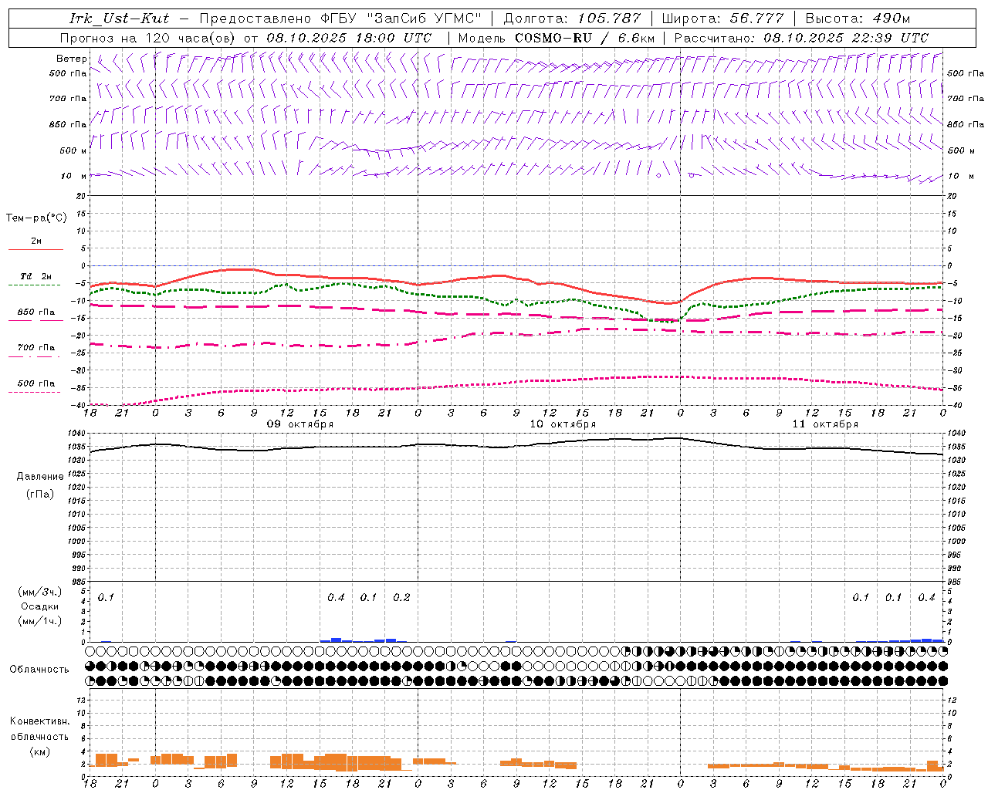The image size is (988, 790).
Task: Click the Рассчитано: 08.10.2025 22:39 UTC timestamp
Action: [801, 37]
